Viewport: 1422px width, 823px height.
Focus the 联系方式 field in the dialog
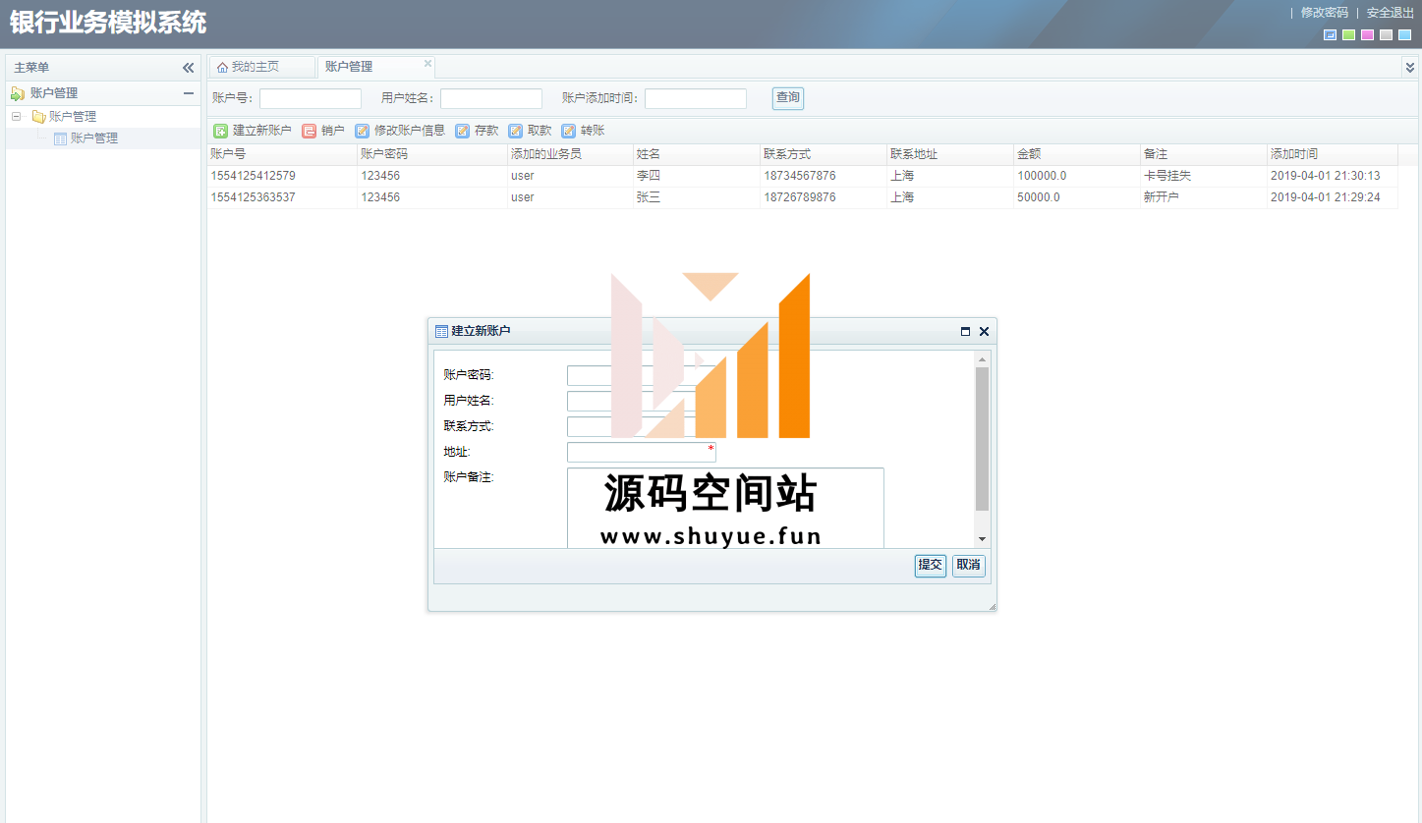[642, 426]
